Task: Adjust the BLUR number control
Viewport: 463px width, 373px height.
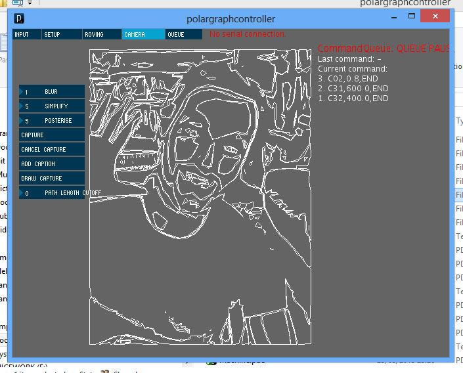Action: [52, 92]
